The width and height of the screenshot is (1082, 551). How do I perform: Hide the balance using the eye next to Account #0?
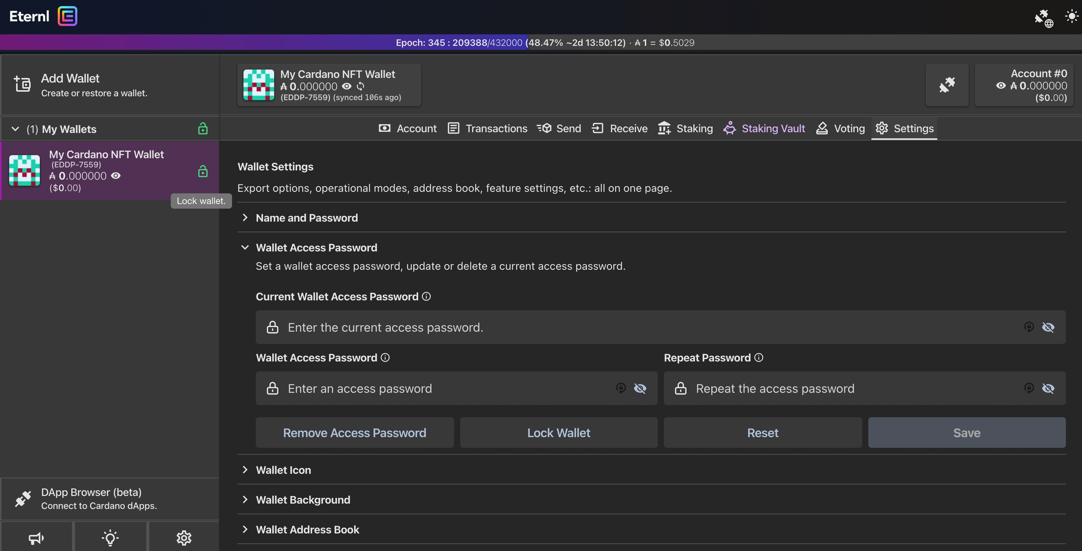point(1001,86)
